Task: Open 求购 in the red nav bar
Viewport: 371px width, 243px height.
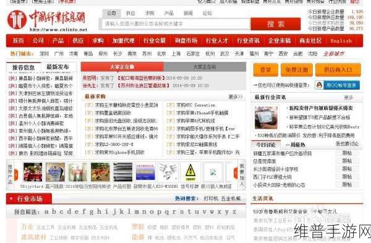Action: point(98,41)
